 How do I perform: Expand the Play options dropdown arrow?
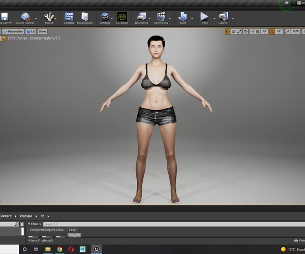(214, 18)
